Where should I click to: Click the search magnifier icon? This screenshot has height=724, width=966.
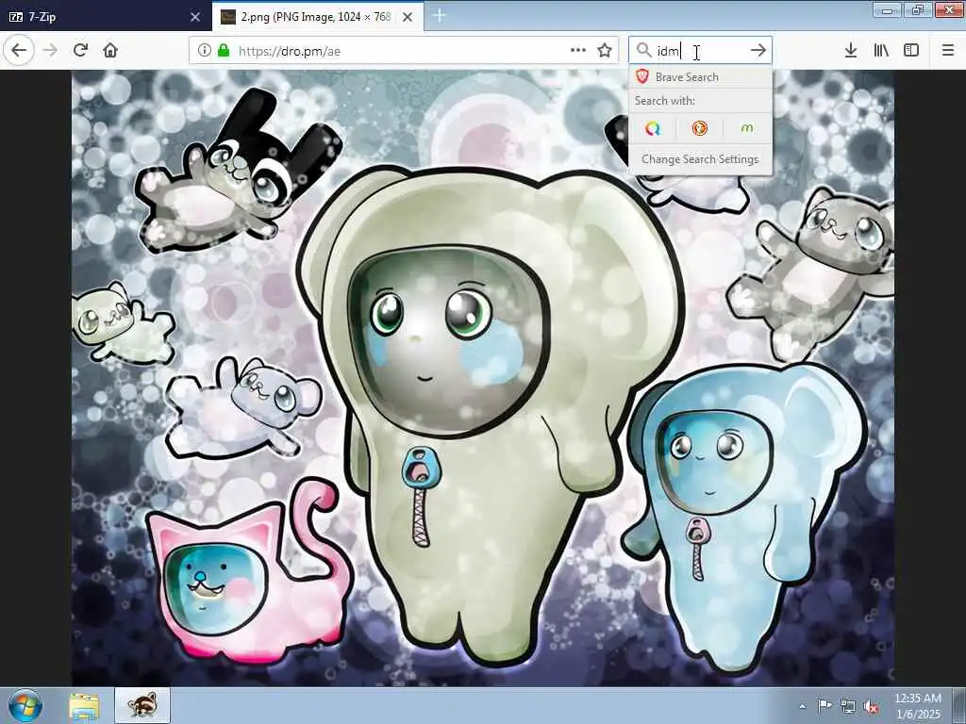click(643, 51)
